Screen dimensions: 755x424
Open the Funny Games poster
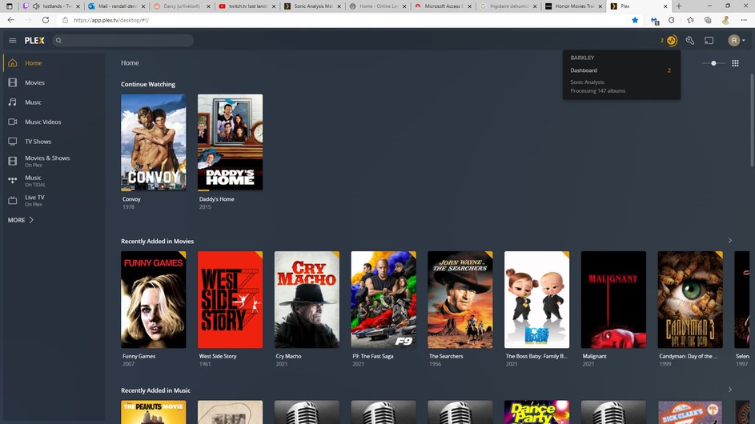tap(154, 300)
